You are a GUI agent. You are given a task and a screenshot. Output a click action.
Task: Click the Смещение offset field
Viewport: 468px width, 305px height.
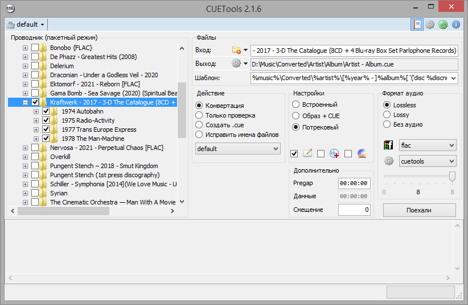click(354, 210)
